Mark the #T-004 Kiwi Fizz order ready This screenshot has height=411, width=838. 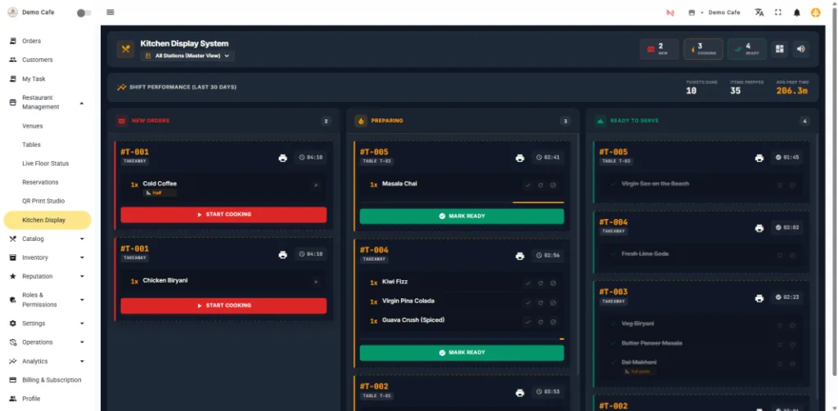click(462, 353)
